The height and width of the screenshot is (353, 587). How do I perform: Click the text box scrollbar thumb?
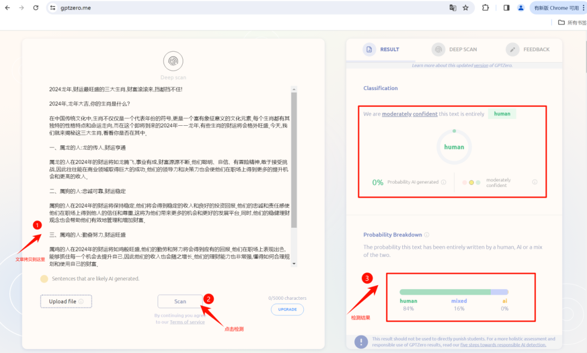(x=294, y=160)
